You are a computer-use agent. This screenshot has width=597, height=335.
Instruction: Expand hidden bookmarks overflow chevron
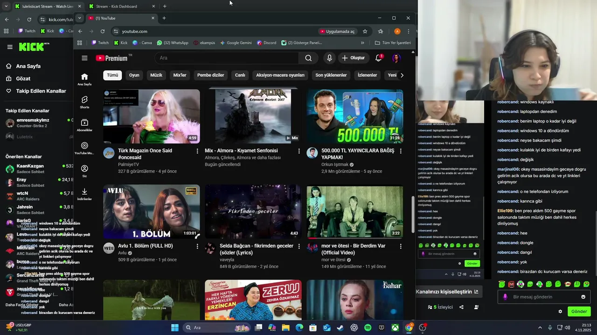point(362,43)
